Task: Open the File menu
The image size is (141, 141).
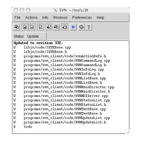Action: click(17, 18)
